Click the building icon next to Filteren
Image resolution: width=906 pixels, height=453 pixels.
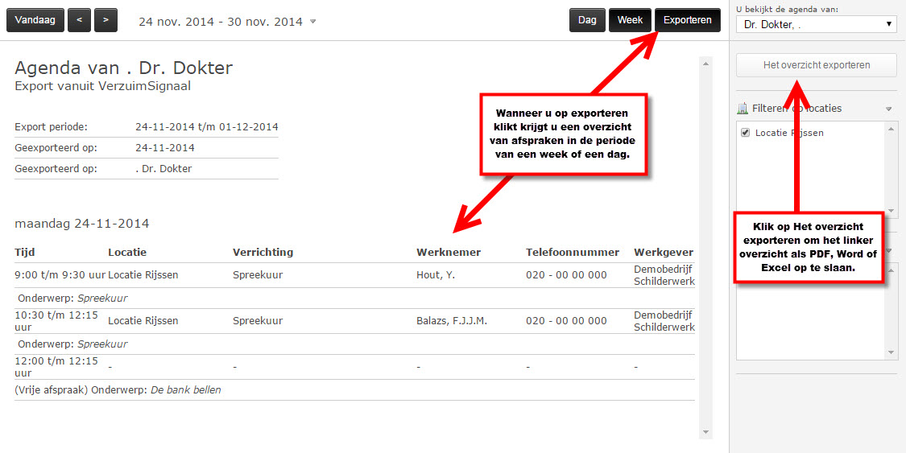[742, 109]
